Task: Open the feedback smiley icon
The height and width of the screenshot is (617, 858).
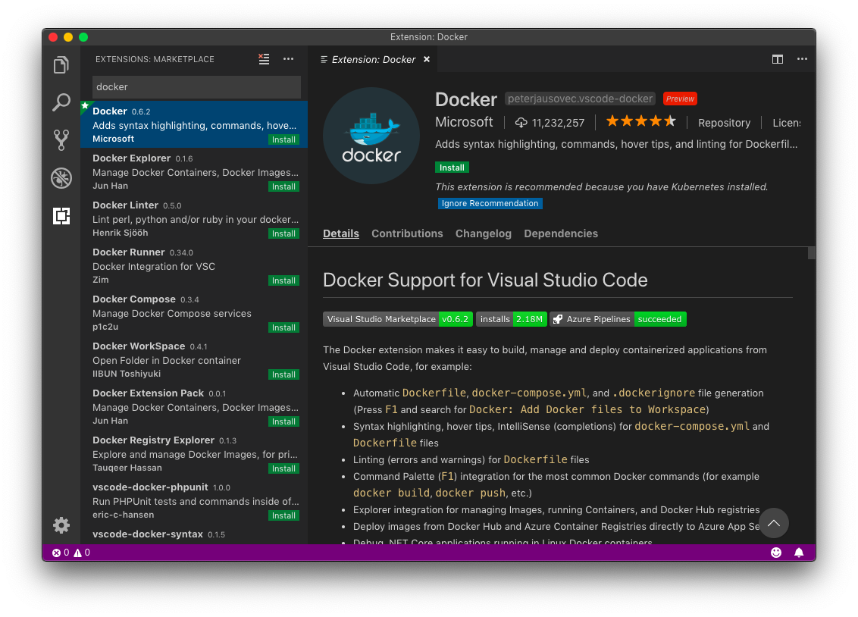Action: click(776, 553)
